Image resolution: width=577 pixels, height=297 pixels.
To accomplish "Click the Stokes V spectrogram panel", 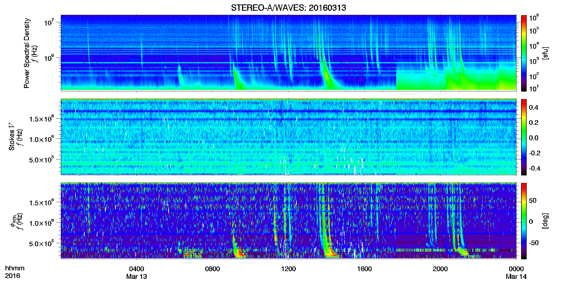I will point(288,137).
